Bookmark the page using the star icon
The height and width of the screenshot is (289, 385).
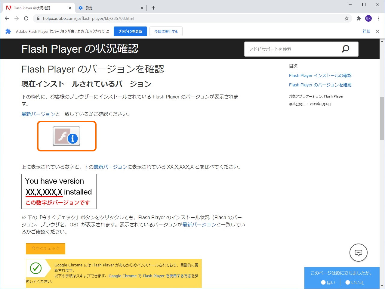point(347,18)
